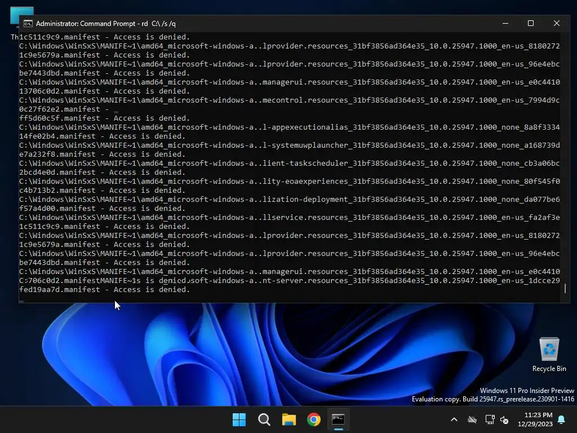Maximize the Command Prompt window
The image size is (577, 433).
(x=531, y=23)
